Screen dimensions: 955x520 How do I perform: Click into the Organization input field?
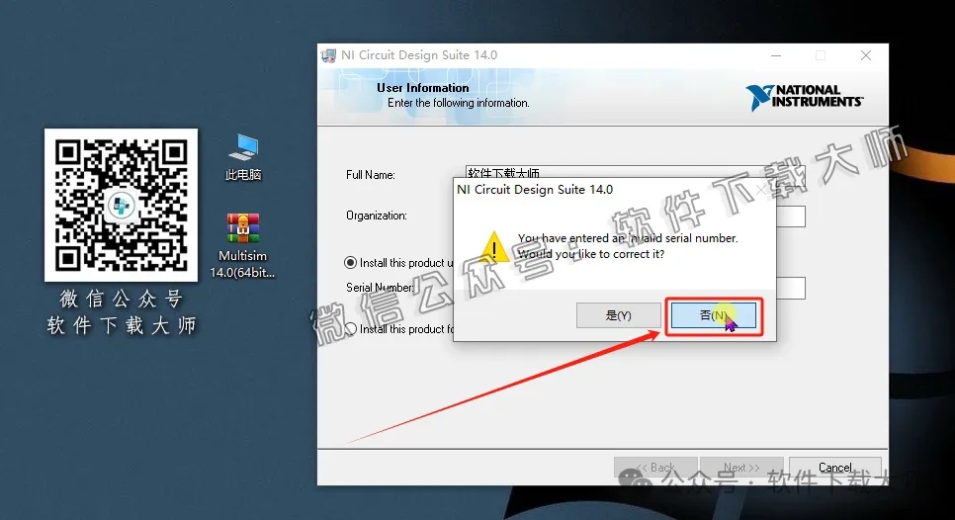click(791, 217)
